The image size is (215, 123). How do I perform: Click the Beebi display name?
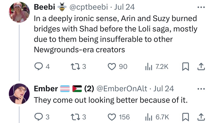point(44,7)
